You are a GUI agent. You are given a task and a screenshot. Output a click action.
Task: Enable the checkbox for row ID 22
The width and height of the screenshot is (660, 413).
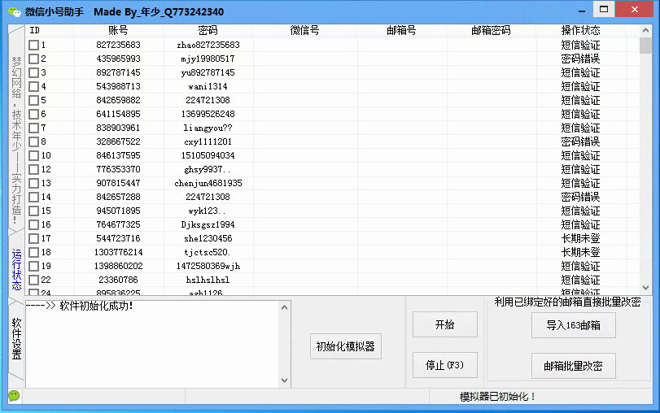coord(33,280)
